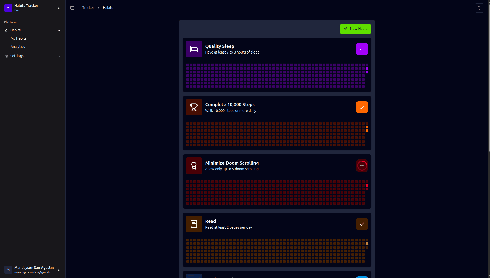The image size is (490, 278).
Task: Click the user avatar M icon
Action: 8,270
